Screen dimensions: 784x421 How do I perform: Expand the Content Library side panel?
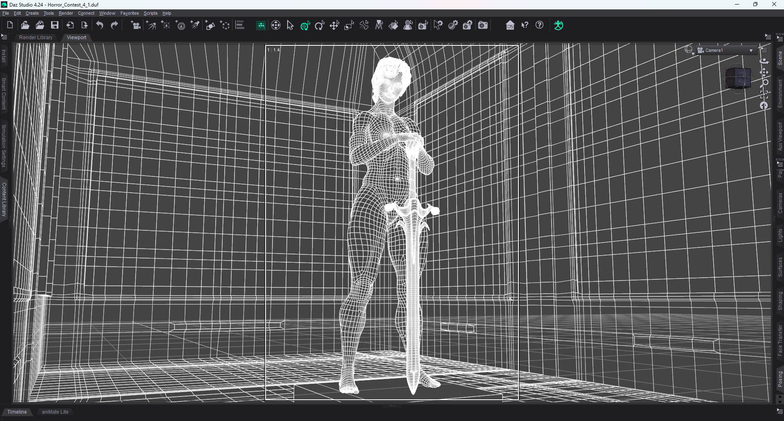[4, 199]
